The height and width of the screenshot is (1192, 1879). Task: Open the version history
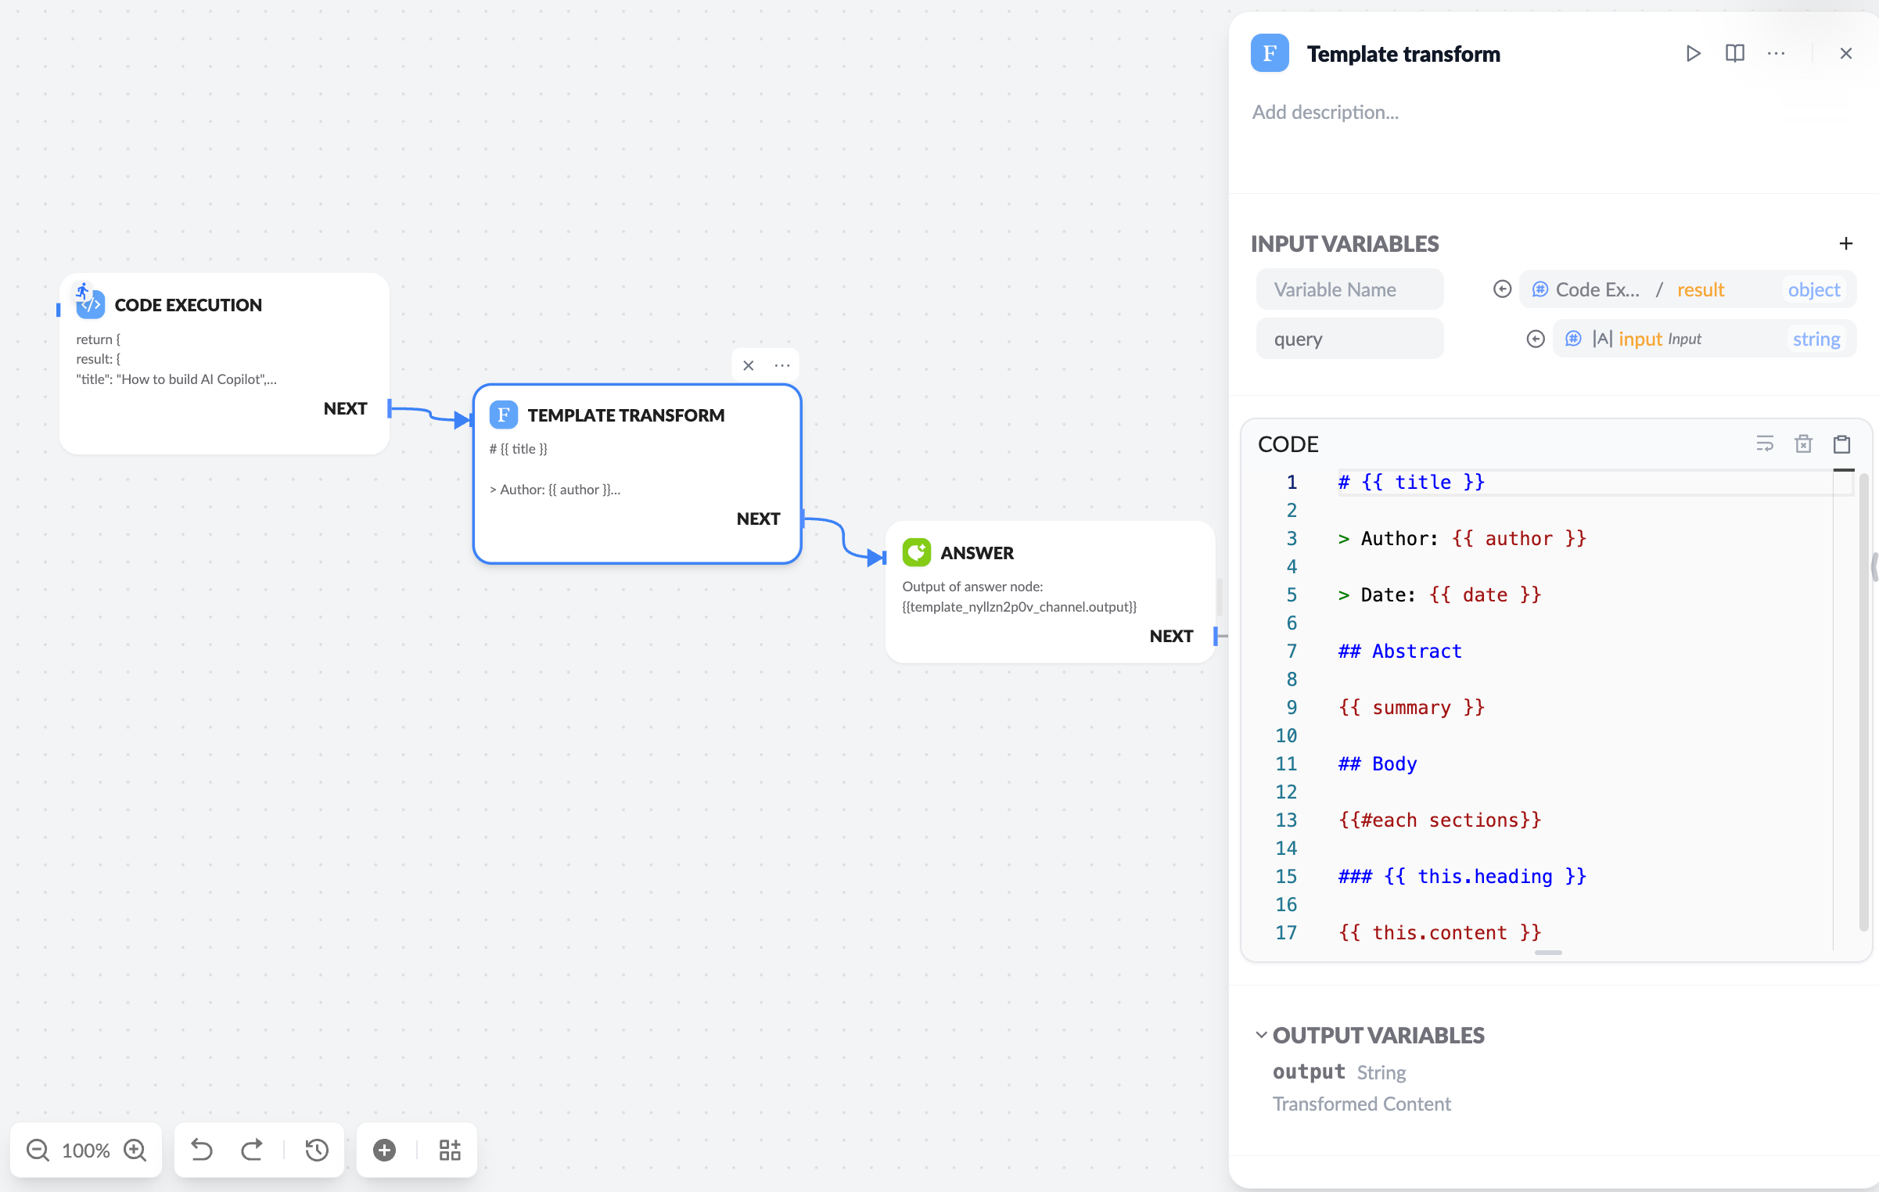[317, 1150]
